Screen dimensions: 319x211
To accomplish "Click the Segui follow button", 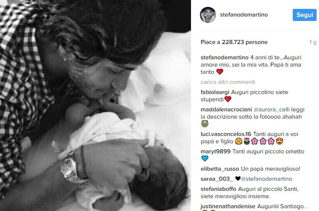I will coord(304,15).
